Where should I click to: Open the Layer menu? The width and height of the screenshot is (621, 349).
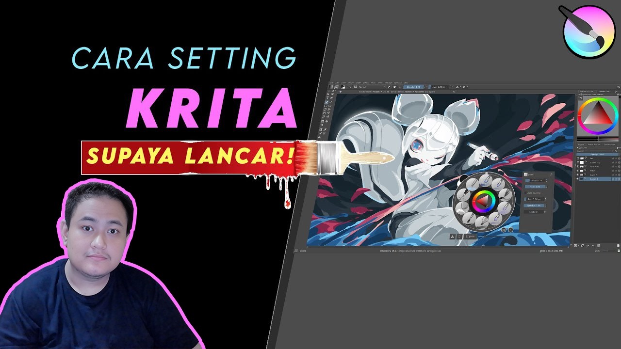pos(358,82)
